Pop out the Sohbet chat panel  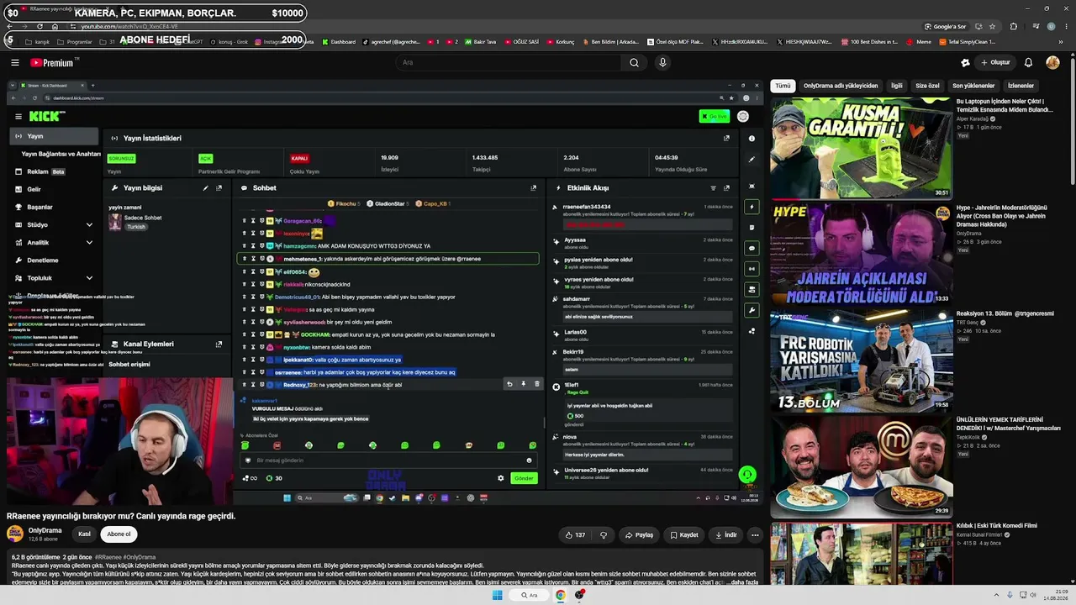pyautogui.click(x=533, y=188)
